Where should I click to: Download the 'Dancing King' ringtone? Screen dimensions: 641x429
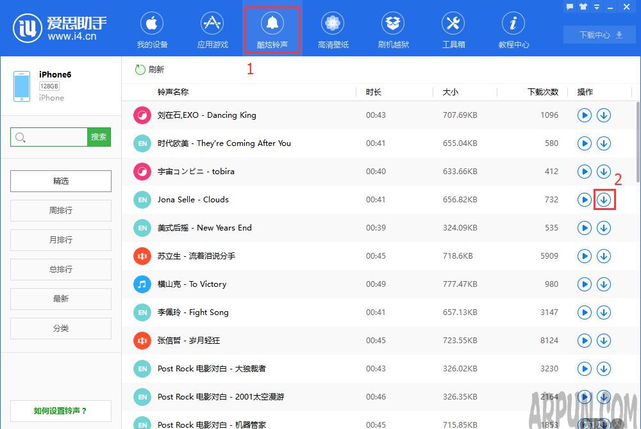[x=603, y=115]
